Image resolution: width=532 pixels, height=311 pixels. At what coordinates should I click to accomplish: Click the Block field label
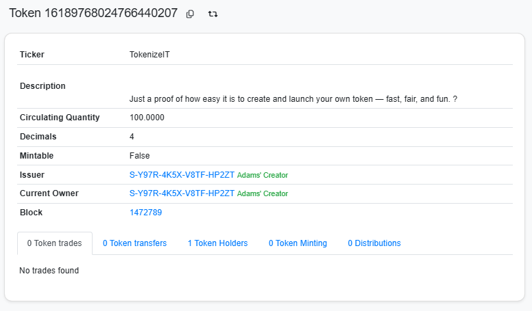pos(32,213)
